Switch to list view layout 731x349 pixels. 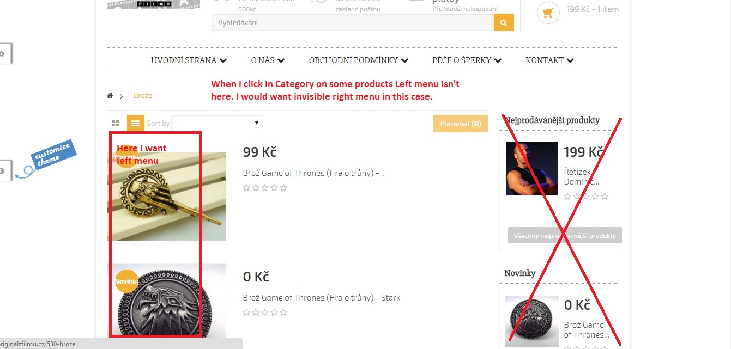point(136,124)
